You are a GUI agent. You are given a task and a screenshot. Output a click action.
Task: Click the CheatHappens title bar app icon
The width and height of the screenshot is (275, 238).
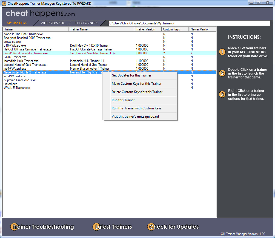pyautogui.click(x=4, y=3)
